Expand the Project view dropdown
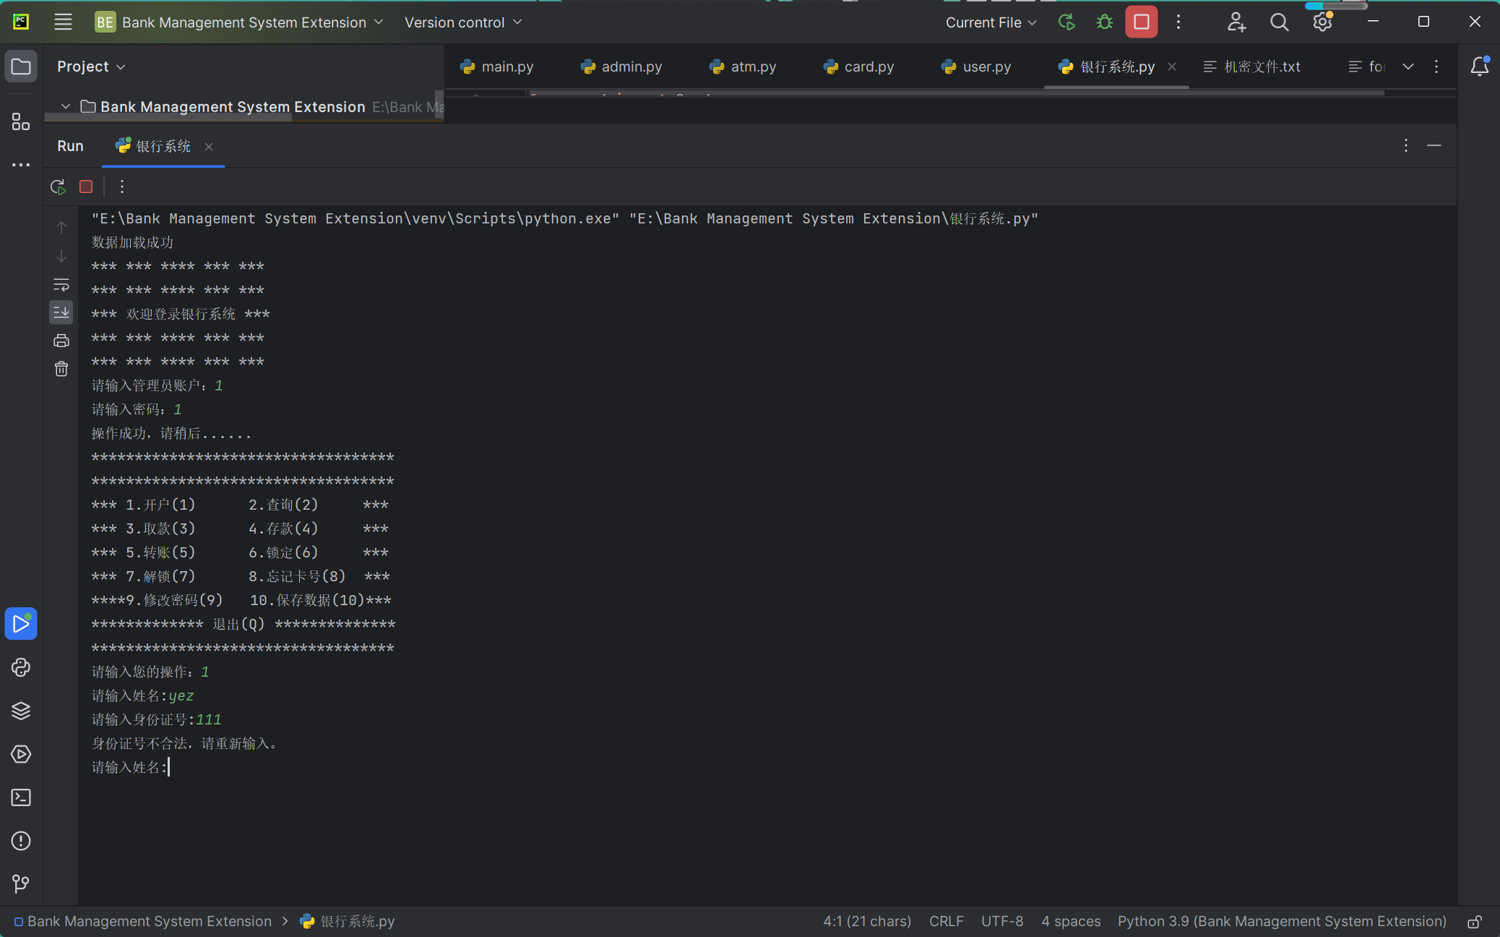The width and height of the screenshot is (1500, 937). pos(91,67)
